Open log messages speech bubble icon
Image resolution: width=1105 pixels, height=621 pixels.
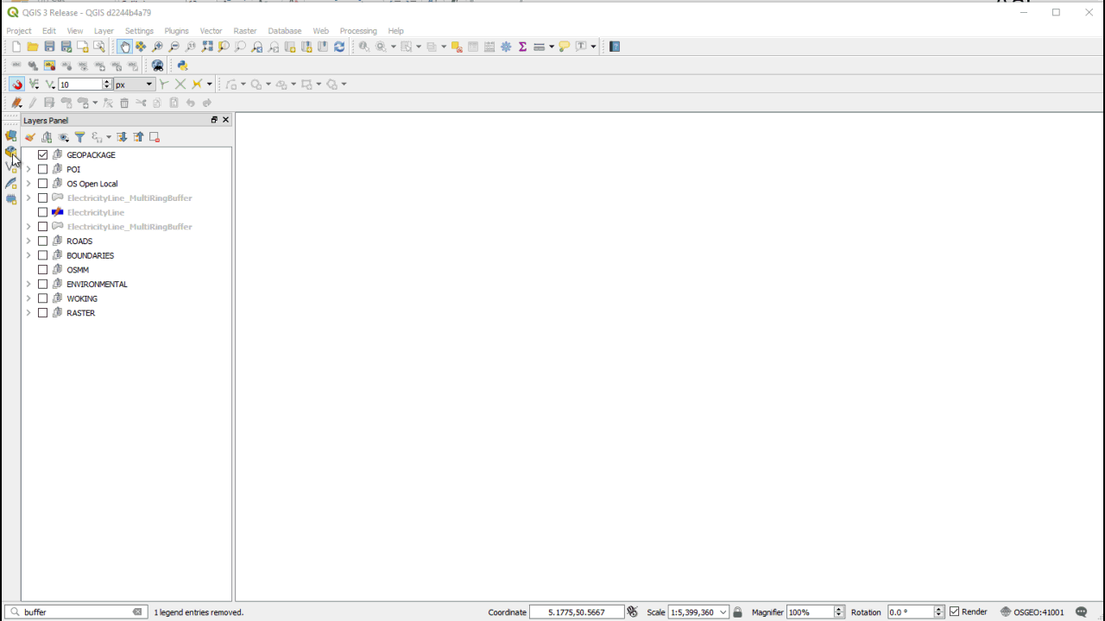(x=1081, y=612)
